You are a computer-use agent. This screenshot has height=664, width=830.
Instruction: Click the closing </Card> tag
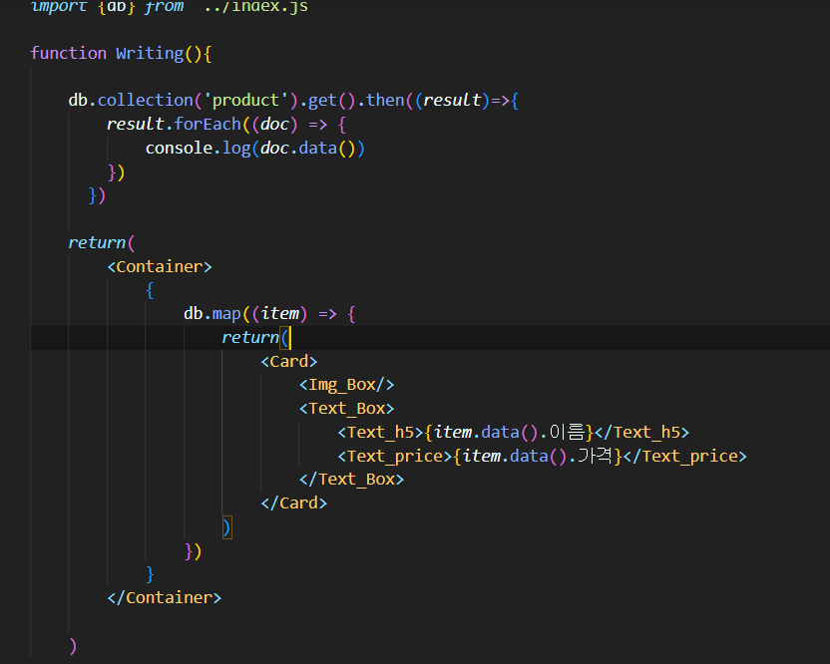pyautogui.click(x=293, y=503)
